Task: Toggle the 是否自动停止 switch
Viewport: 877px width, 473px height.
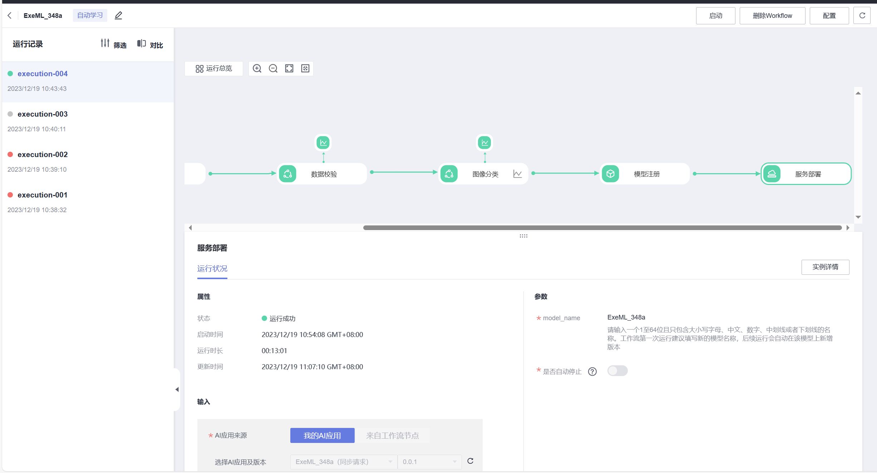Action: pyautogui.click(x=617, y=371)
